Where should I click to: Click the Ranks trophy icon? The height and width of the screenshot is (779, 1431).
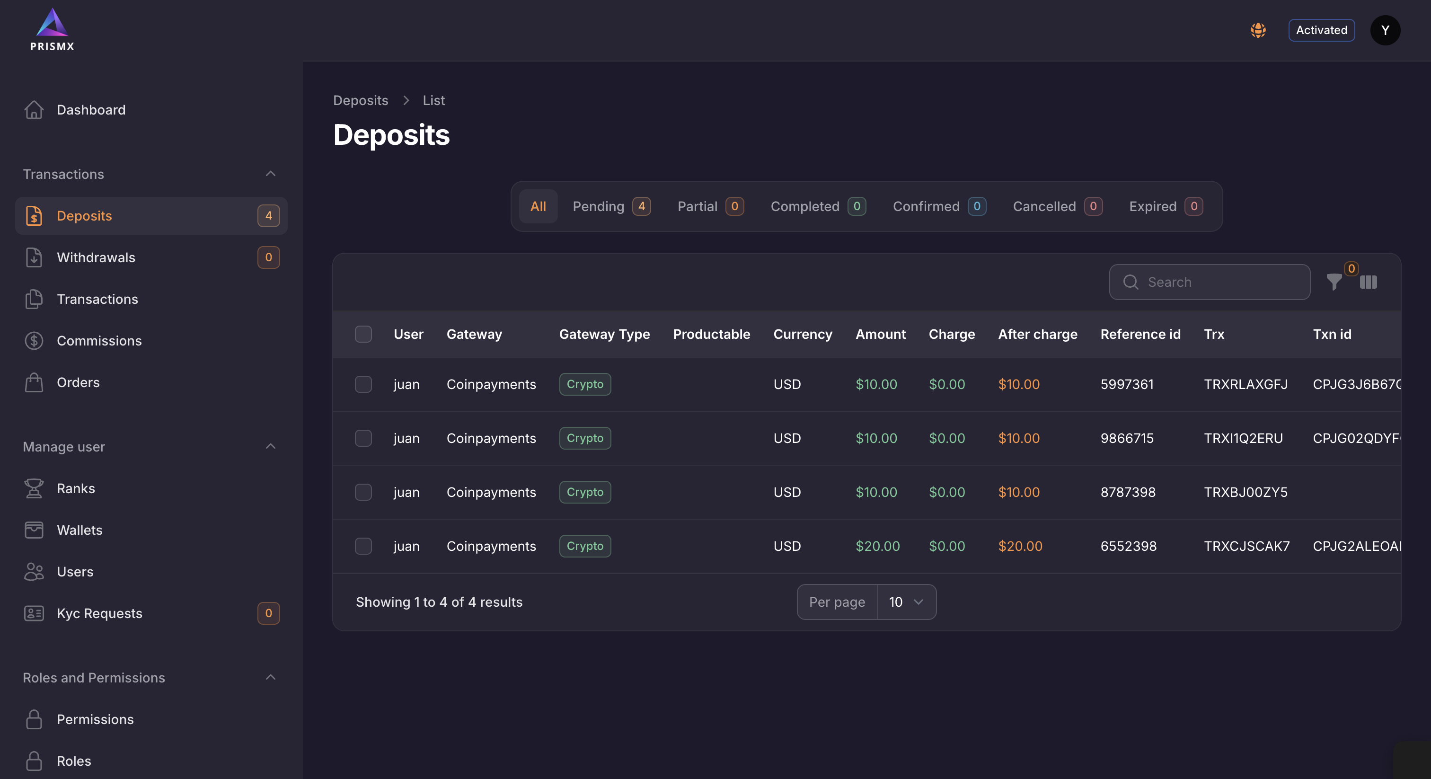click(34, 488)
